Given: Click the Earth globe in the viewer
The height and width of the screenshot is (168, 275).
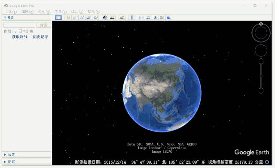Looking at the screenshot, I should [162, 93].
